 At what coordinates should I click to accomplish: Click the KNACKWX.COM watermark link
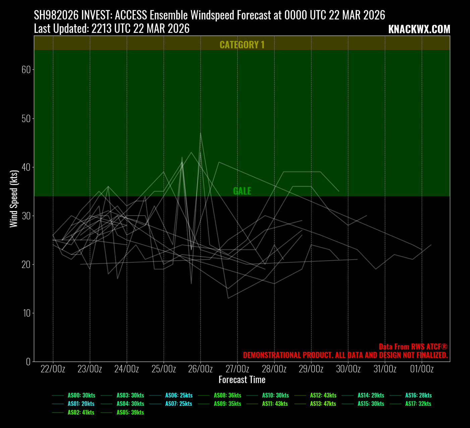pos(419,30)
